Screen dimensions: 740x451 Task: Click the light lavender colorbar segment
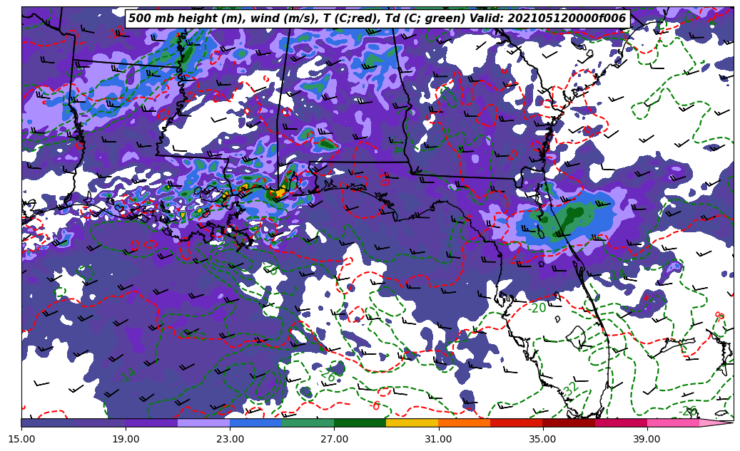203,423
